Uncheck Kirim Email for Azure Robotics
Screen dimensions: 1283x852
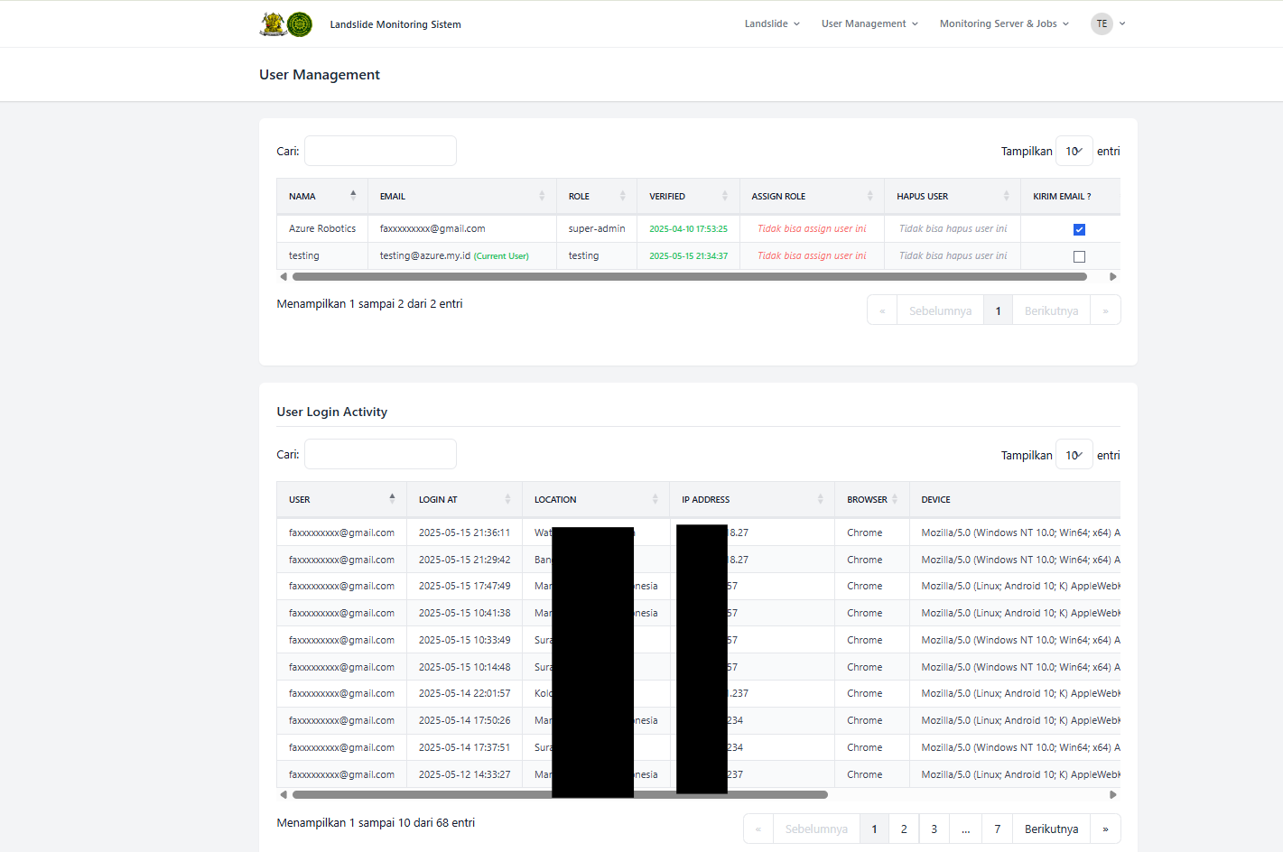[1079, 229]
